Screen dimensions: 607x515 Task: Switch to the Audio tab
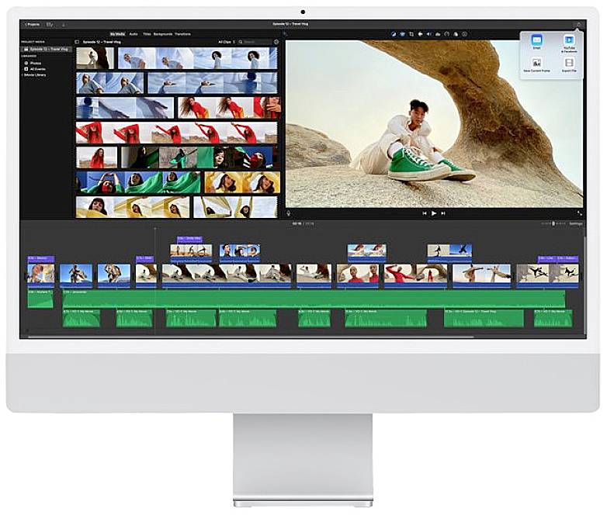(x=134, y=34)
